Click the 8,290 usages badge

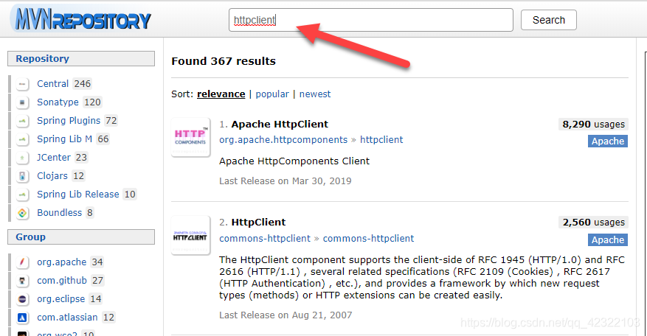pyautogui.click(x=593, y=124)
